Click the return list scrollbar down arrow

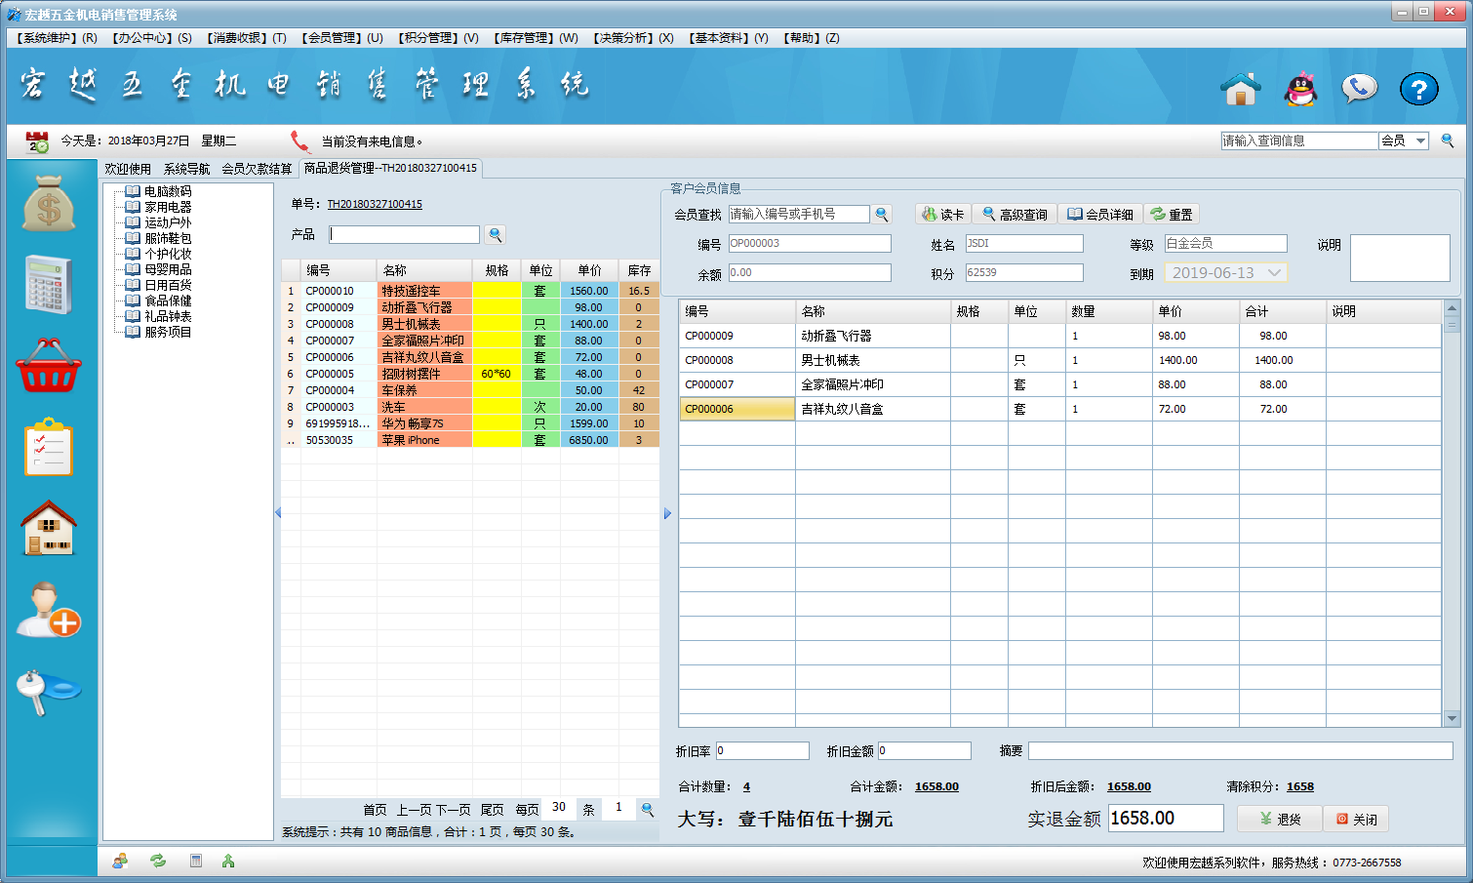click(x=1452, y=718)
